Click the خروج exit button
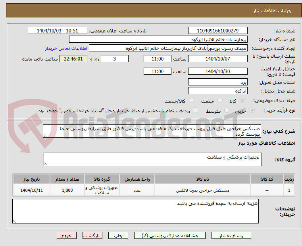302x246 pixels. pos(67,235)
